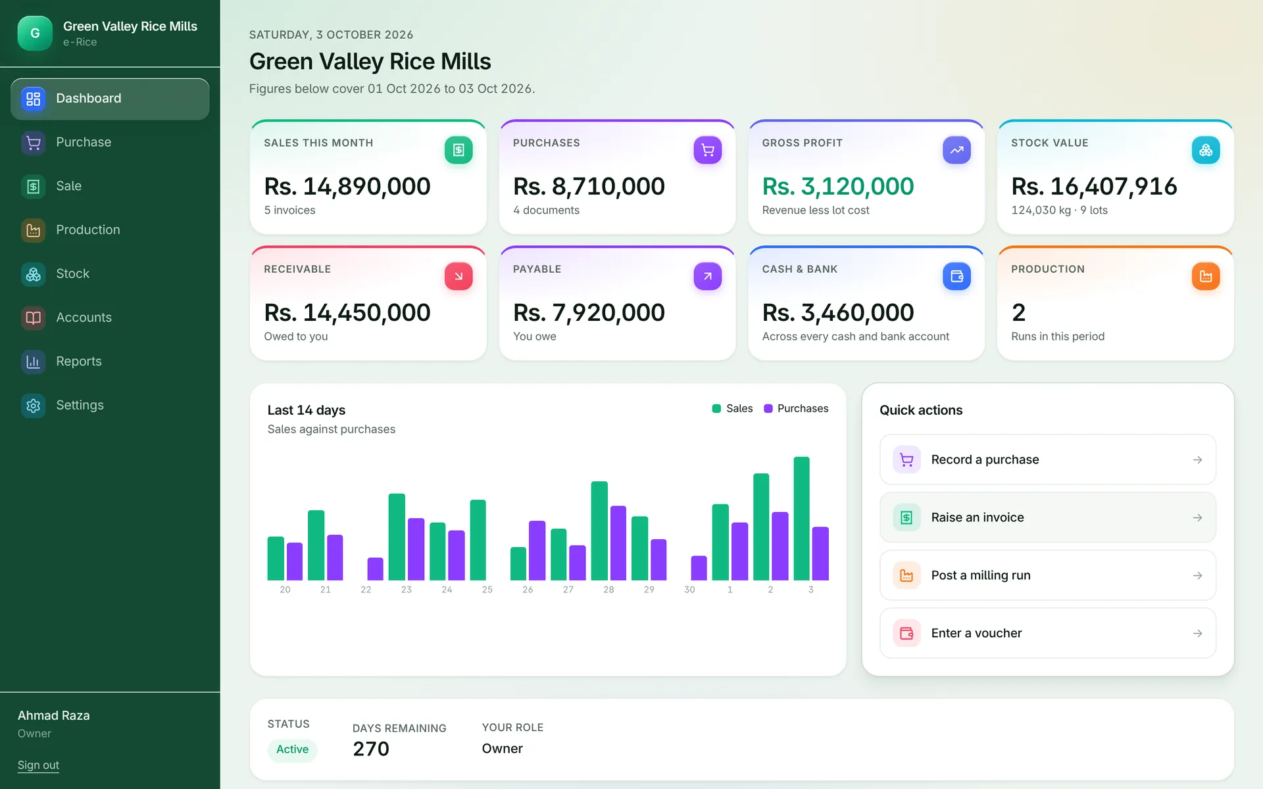Viewport: 1263px width, 789px height.
Task: Click the Ahmad Raza user name
Action: (x=54, y=715)
